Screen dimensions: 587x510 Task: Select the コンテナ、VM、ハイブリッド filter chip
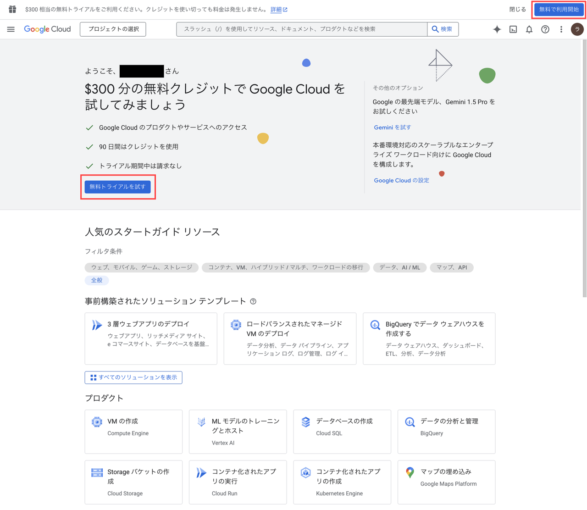pyautogui.click(x=286, y=267)
